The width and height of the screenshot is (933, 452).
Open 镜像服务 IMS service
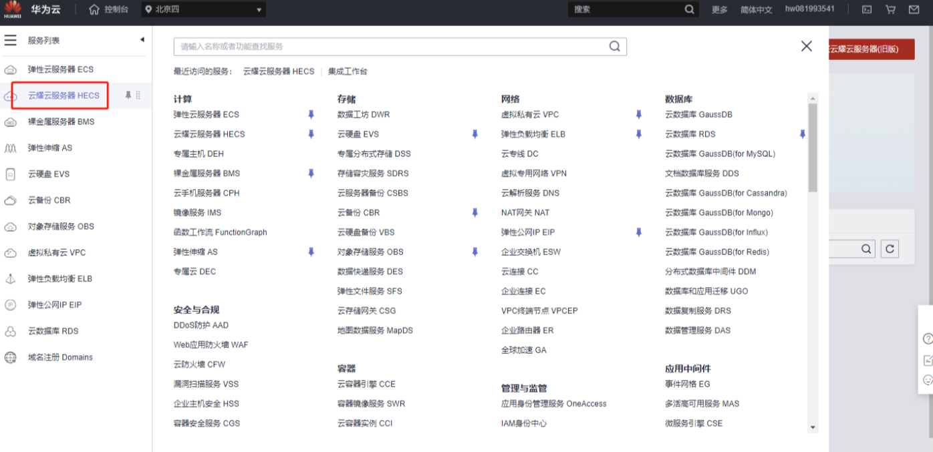point(197,213)
